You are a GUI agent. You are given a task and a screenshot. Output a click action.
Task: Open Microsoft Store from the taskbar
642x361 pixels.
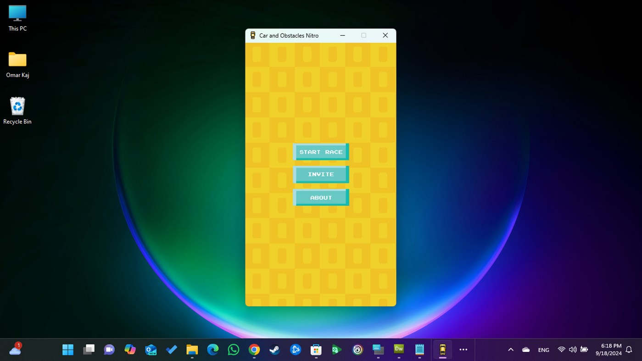click(316, 350)
